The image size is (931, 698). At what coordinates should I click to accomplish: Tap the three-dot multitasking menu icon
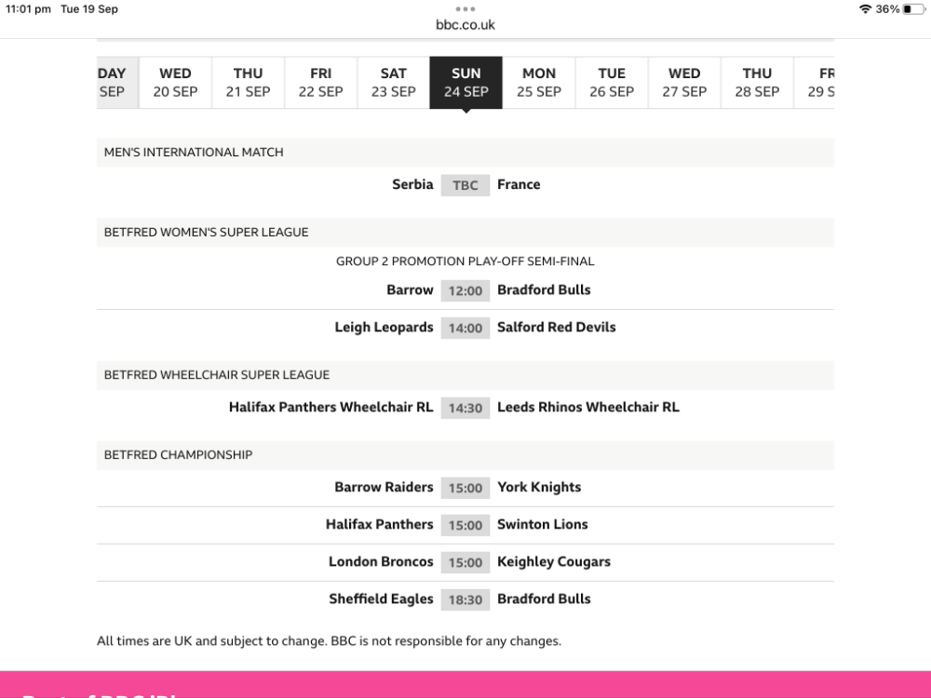pos(465,9)
